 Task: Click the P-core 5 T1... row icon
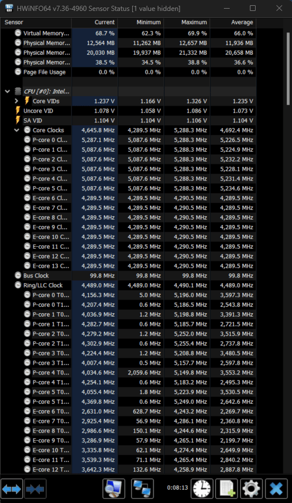(x=27, y=401)
